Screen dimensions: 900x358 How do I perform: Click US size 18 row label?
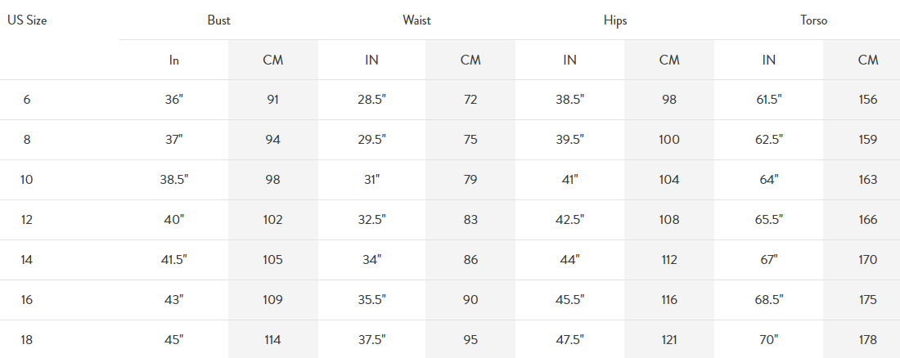[27, 340]
